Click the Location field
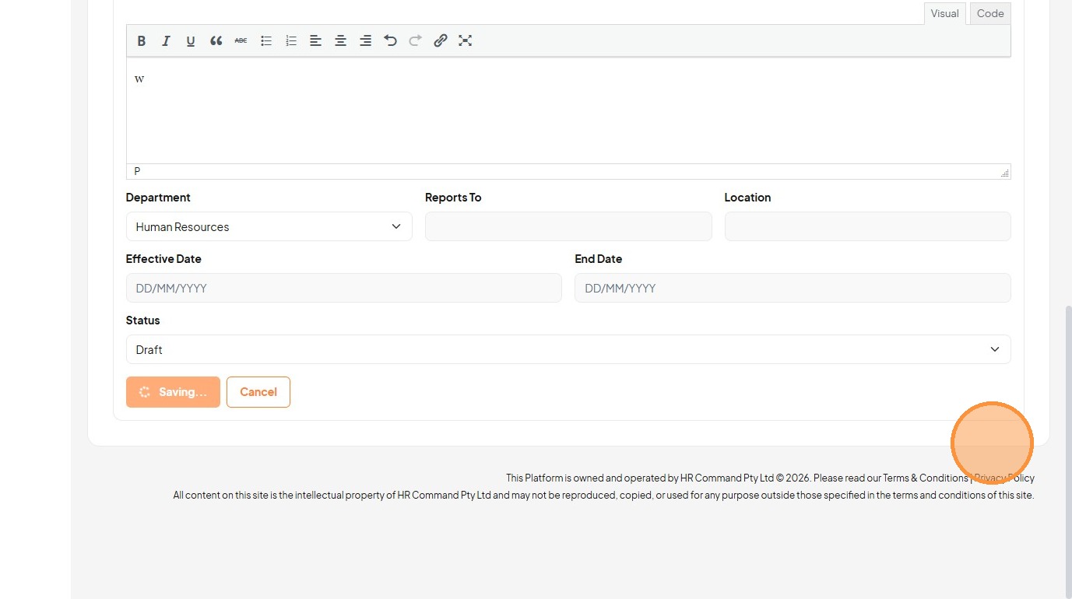Image resolution: width=1072 pixels, height=599 pixels. click(867, 226)
